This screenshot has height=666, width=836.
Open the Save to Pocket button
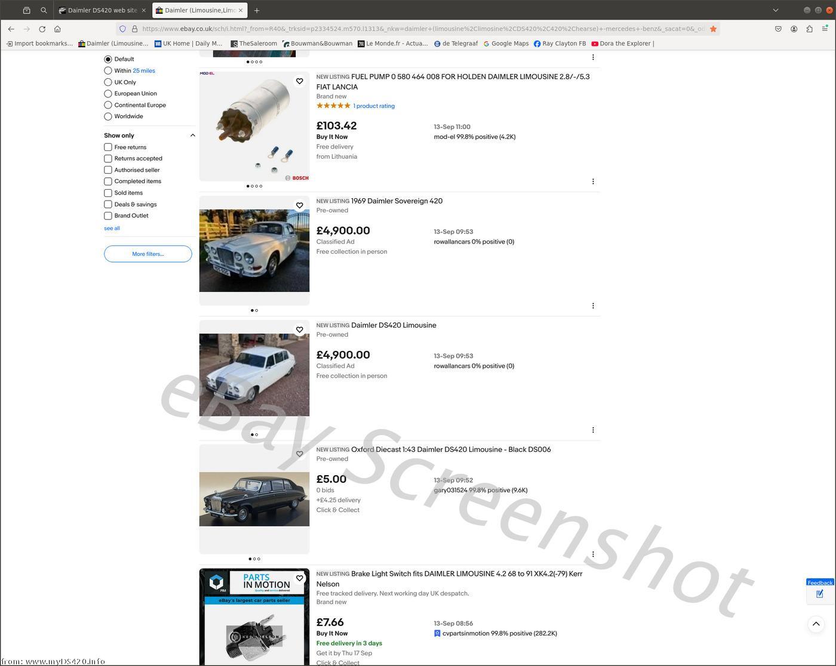coord(778,29)
